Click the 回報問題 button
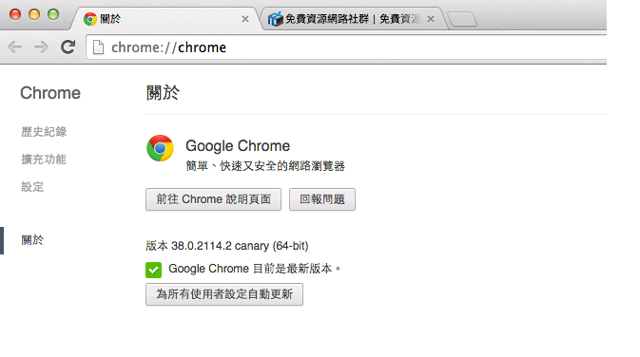 (322, 199)
